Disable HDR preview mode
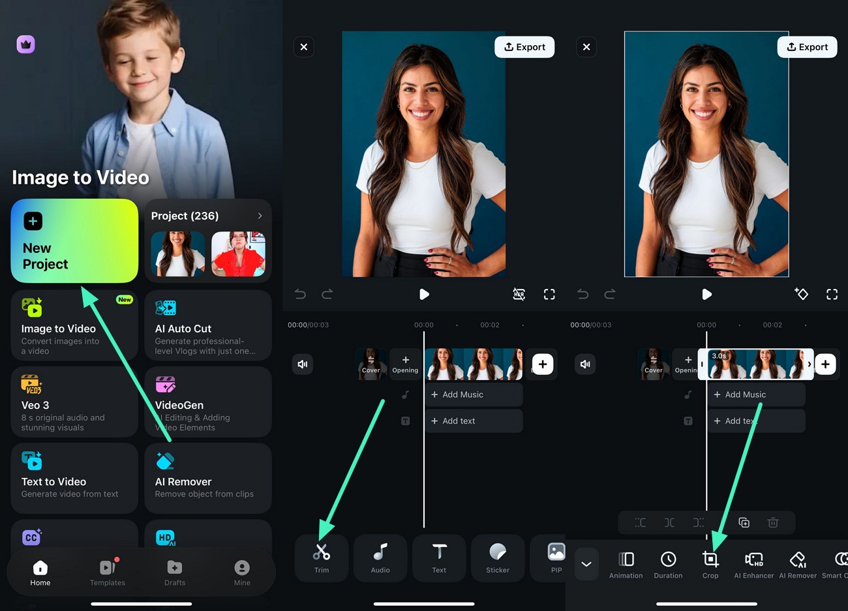 tap(519, 294)
